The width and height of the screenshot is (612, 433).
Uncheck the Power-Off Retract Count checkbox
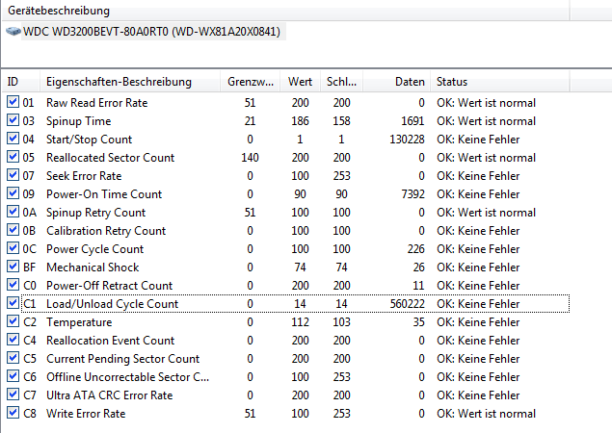pyautogui.click(x=13, y=285)
